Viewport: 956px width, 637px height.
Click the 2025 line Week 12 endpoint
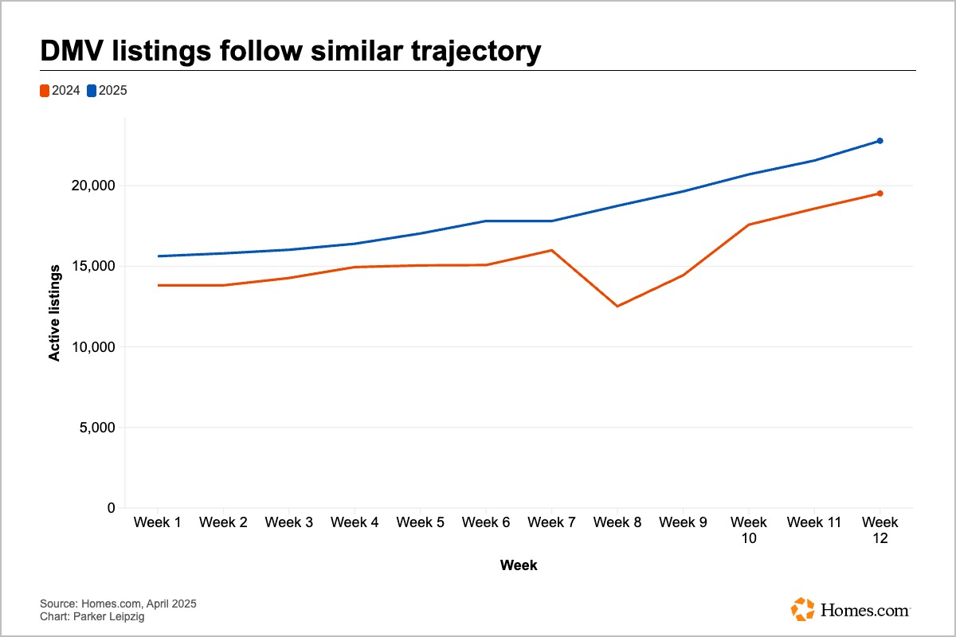pyautogui.click(x=880, y=141)
